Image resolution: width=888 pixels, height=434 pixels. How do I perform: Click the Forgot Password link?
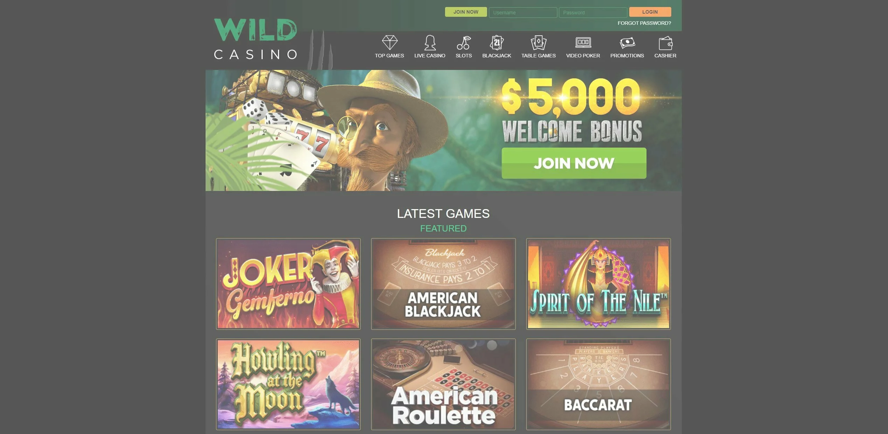point(644,23)
